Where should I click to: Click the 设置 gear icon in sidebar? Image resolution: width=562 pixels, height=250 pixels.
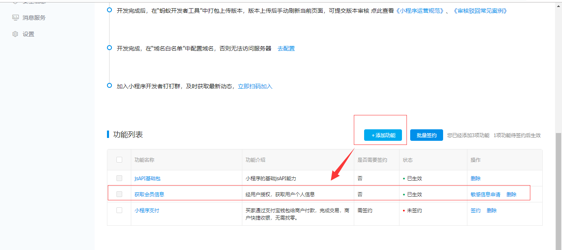(16, 34)
